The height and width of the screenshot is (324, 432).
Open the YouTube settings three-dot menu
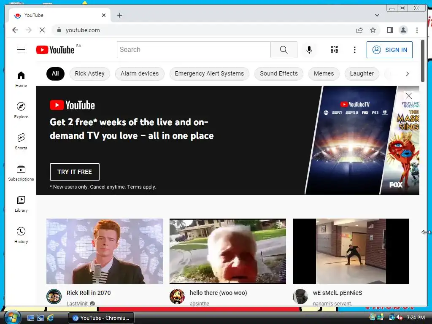pyautogui.click(x=354, y=50)
